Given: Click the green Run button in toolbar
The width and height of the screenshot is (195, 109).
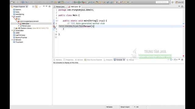Looking at the screenshot, I should tap(79, 2).
